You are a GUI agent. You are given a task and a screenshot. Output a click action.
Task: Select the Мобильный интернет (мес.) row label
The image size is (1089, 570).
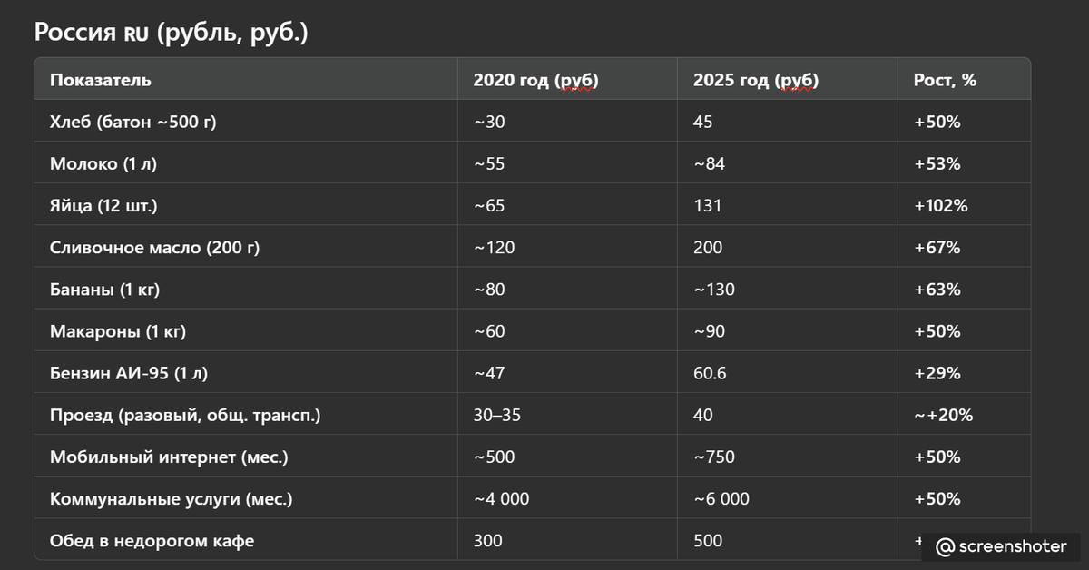tap(169, 457)
